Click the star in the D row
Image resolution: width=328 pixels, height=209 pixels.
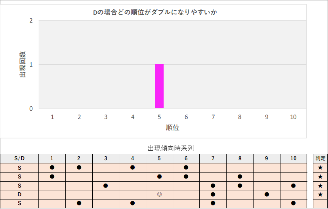pos(320,195)
